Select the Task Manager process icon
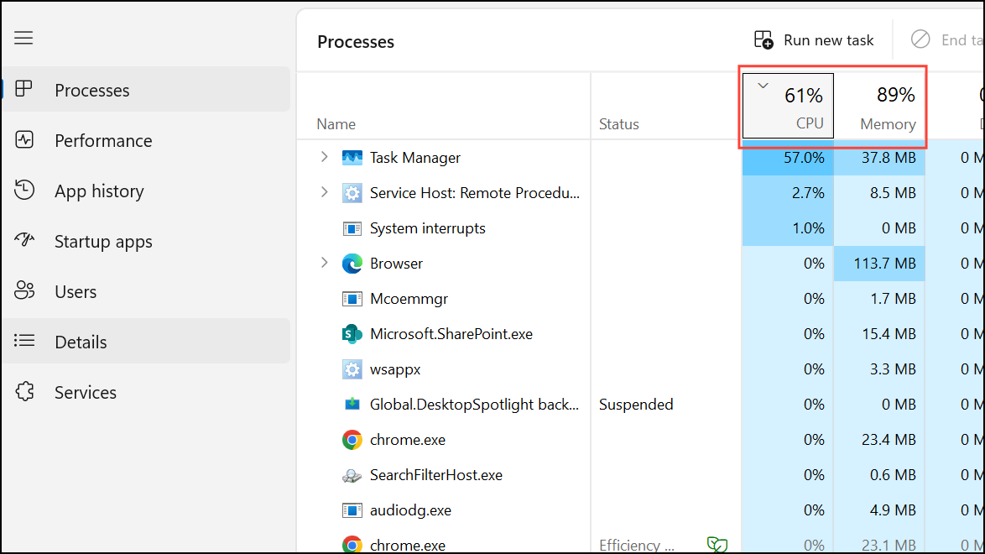The image size is (985, 554). (352, 157)
